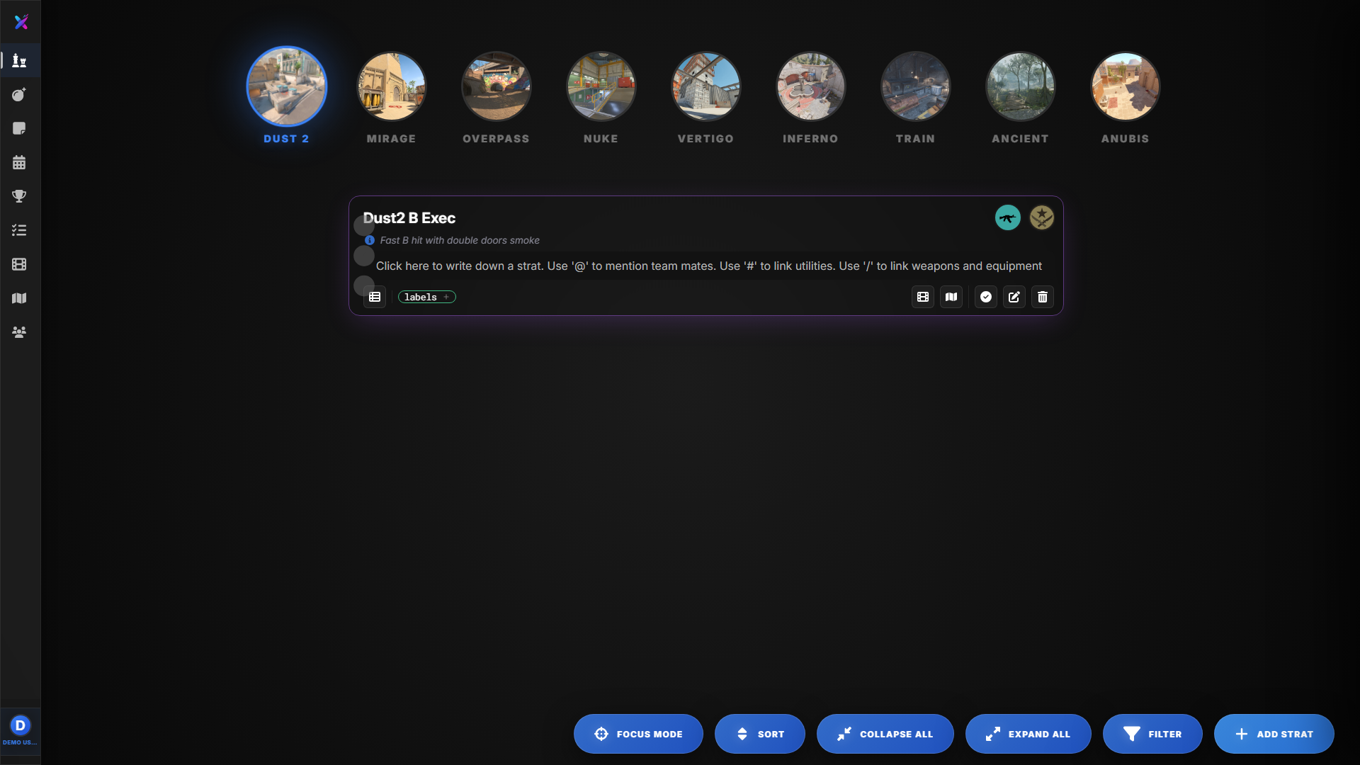Click the trash icon on Dust2 B Exec
The image size is (1360, 765).
point(1042,297)
